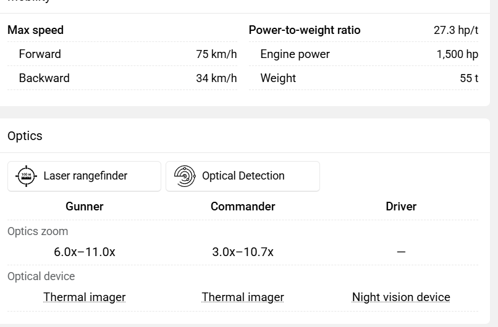Click the Engine power 1,500 hp value
The image size is (498, 327).
pos(457,54)
